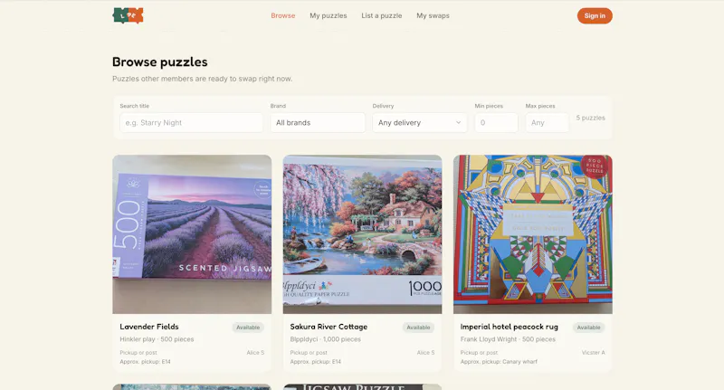Click the puzzle-piece site logo
The width and height of the screenshot is (724, 390).
(x=128, y=15)
